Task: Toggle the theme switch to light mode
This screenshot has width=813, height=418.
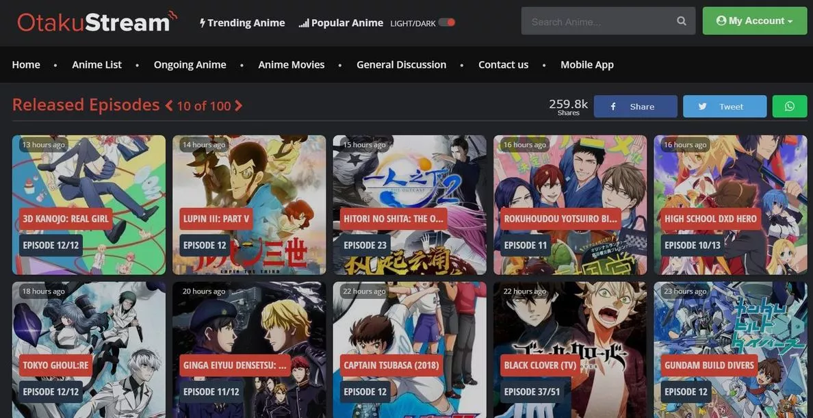Action: 446,22
